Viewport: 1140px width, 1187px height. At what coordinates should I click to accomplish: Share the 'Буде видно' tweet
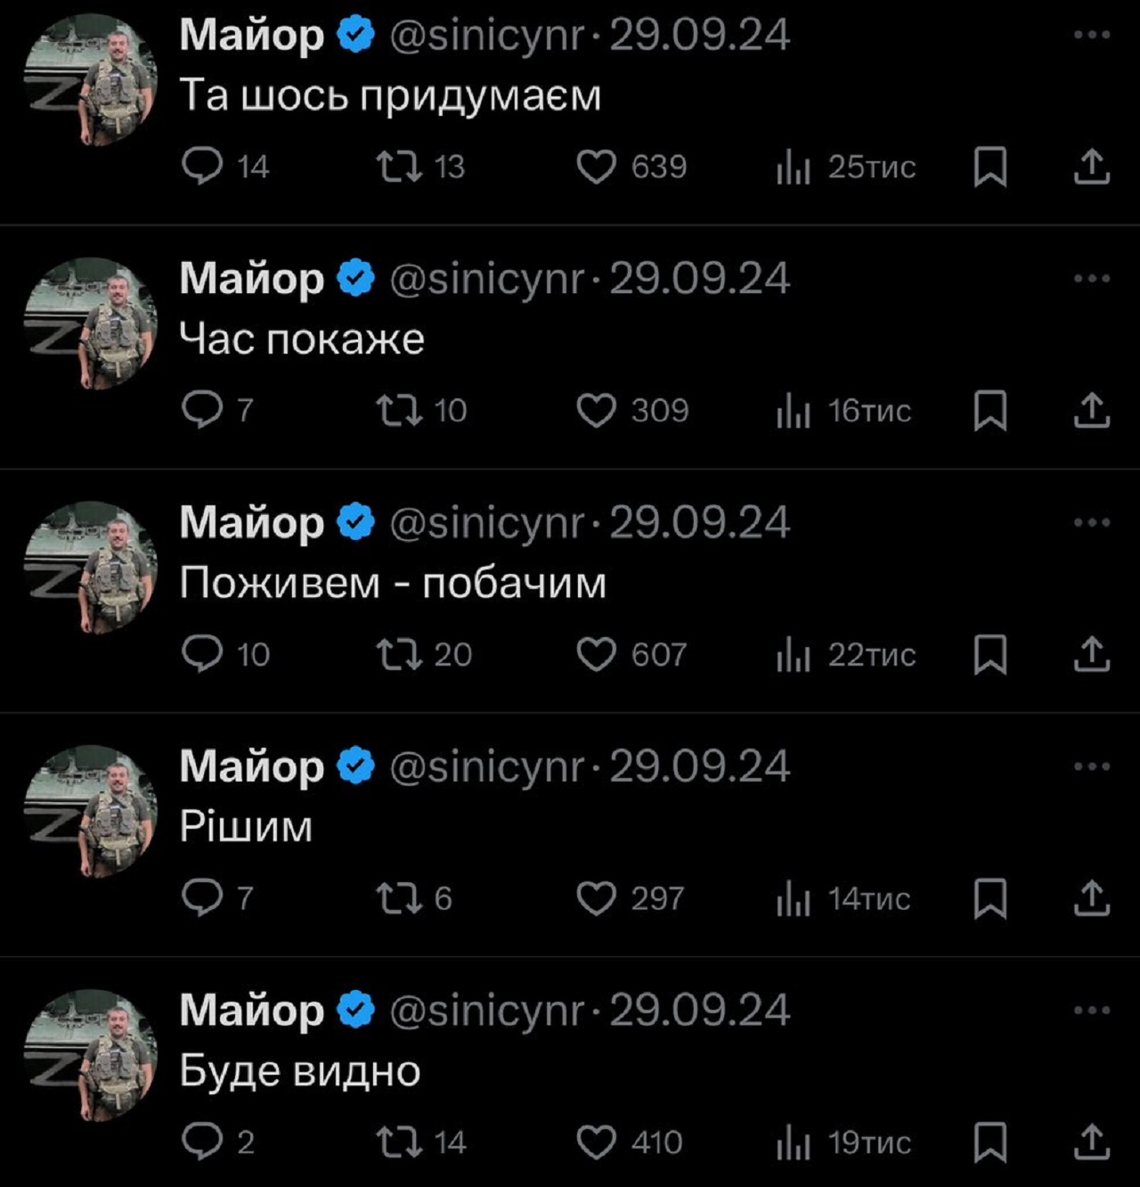point(1091,1142)
